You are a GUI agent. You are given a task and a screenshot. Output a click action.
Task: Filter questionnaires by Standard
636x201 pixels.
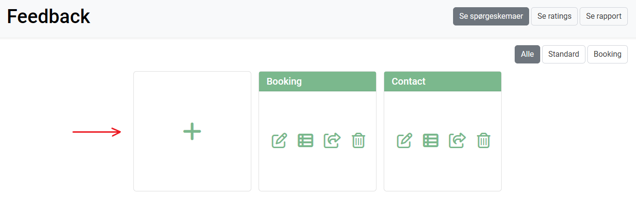coord(563,54)
